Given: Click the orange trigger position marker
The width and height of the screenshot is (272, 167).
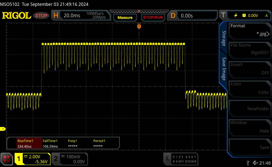Looking at the screenshot, I should coord(139,27).
